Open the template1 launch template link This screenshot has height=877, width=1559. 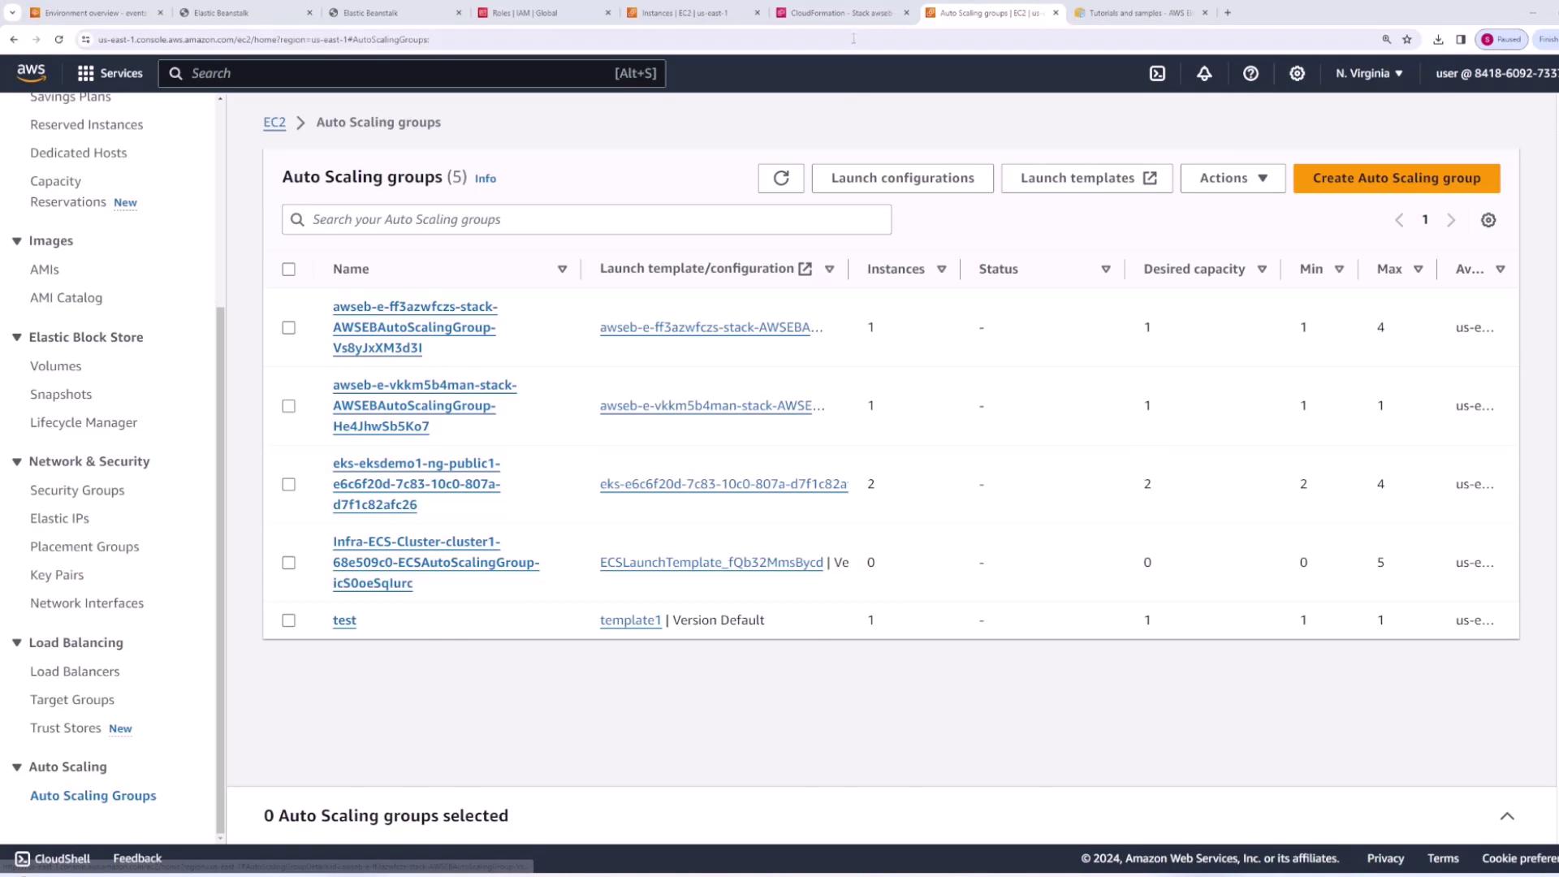pos(630,620)
